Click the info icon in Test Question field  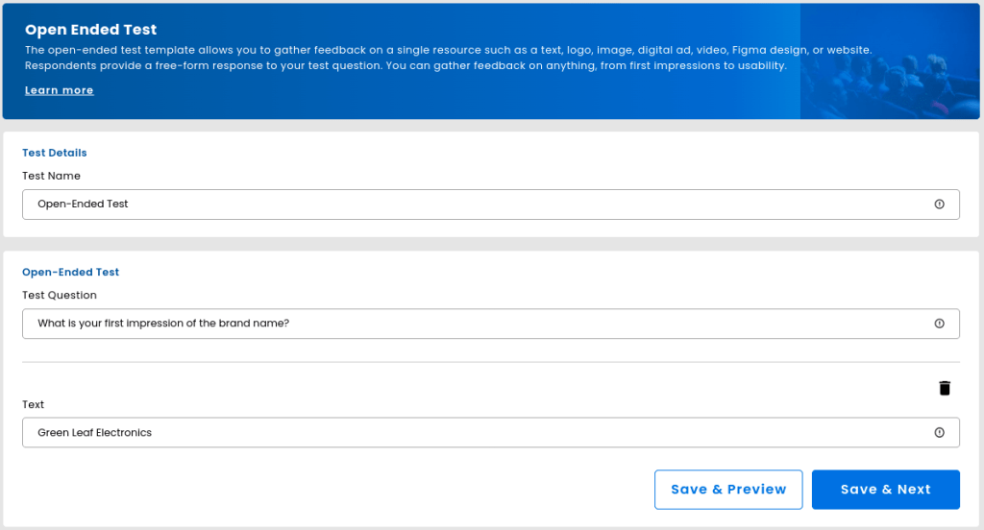tap(939, 324)
